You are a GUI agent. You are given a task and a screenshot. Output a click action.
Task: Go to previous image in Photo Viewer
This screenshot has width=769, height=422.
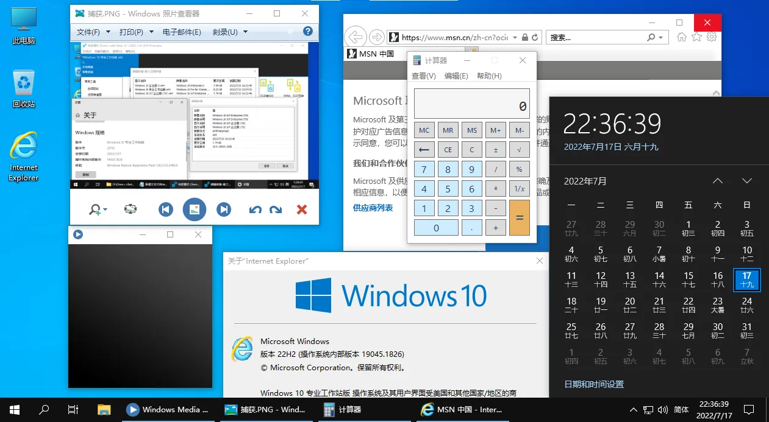[165, 209]
